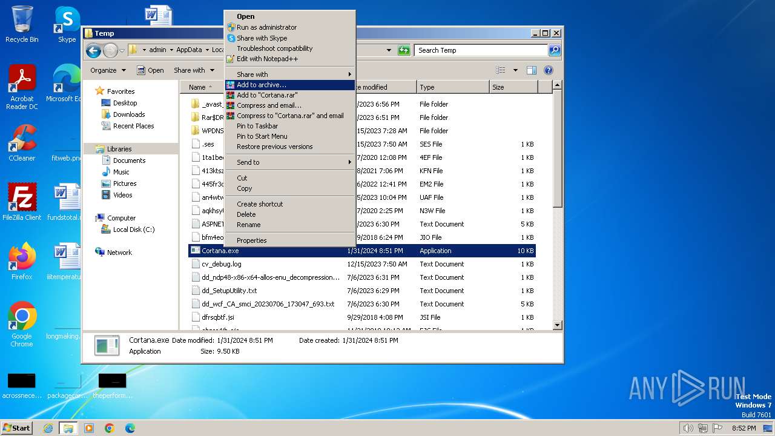The height and width of the screenshot is (436, 775).
Task: Open Acrobat Reader DC shortcut
Action: (22, 87)
